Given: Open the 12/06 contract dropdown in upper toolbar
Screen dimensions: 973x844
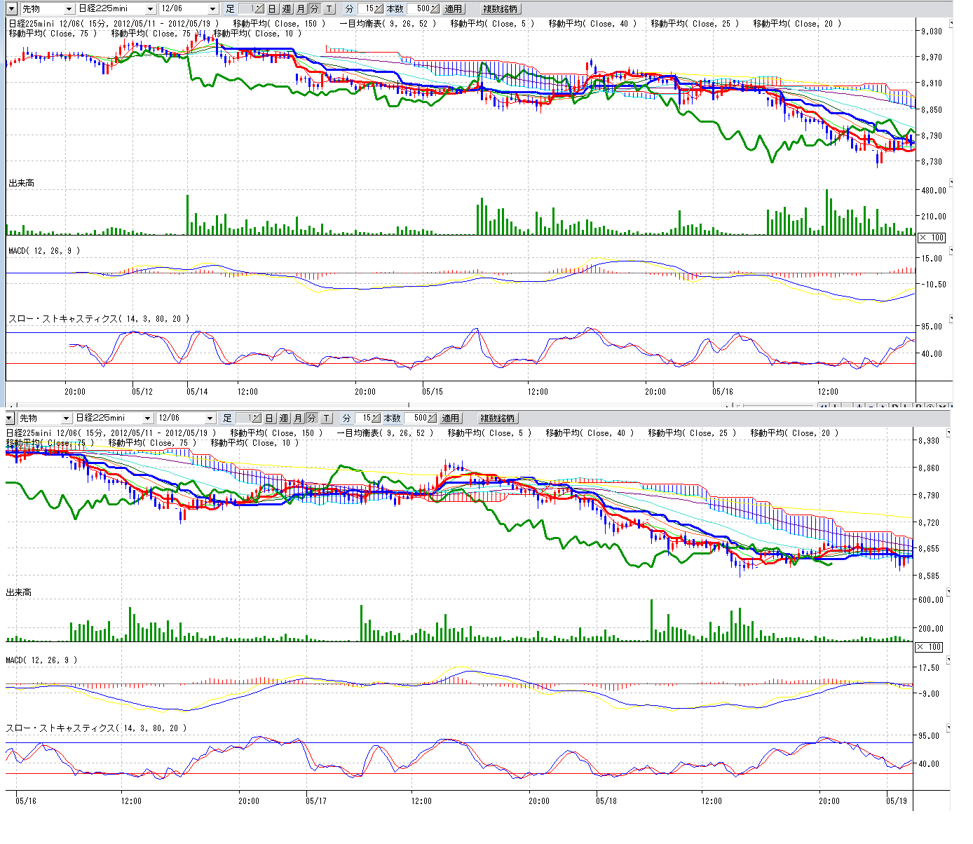Looking at the screenshot, I should [213, 9].
